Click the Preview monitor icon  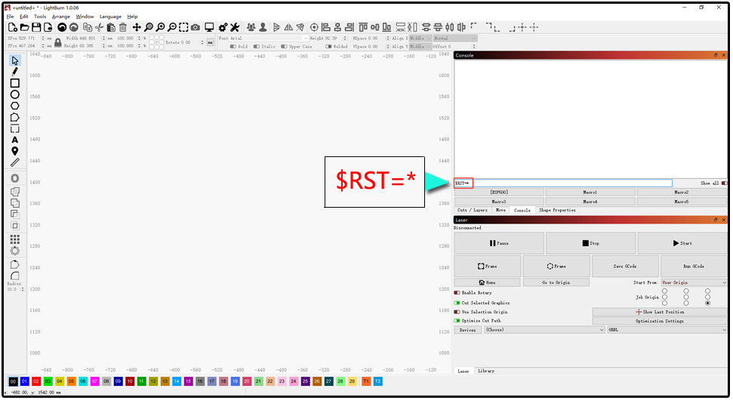tap(209, 28)
